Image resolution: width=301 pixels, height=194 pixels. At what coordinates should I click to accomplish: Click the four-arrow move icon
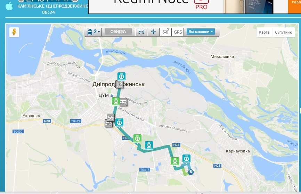point(153,32)
